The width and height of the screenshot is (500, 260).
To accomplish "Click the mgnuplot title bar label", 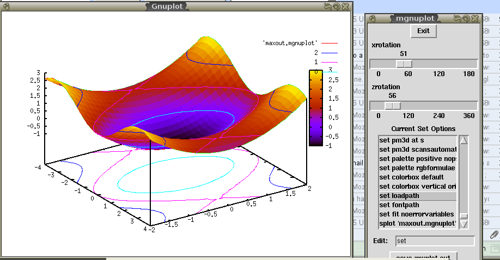I will pos(415,18).
